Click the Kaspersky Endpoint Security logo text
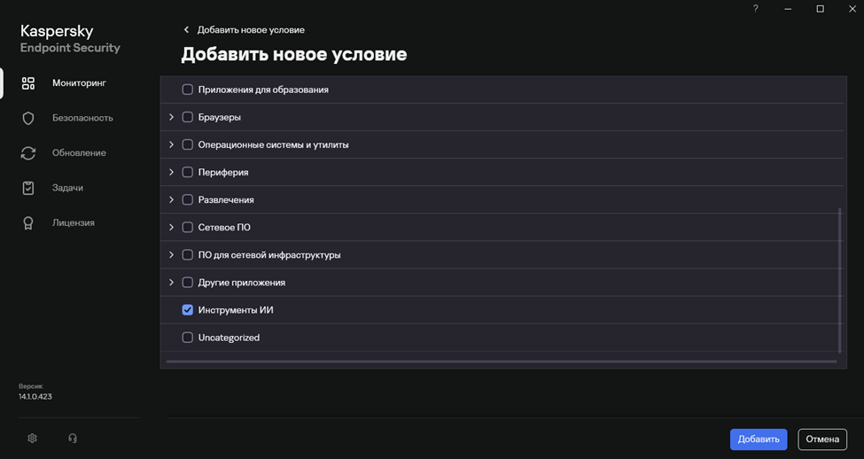 pos(70,39)
